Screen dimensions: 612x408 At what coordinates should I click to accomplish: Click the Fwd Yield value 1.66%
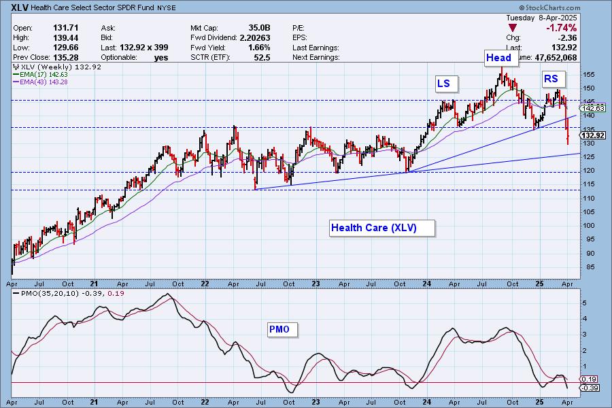(259, 48)
